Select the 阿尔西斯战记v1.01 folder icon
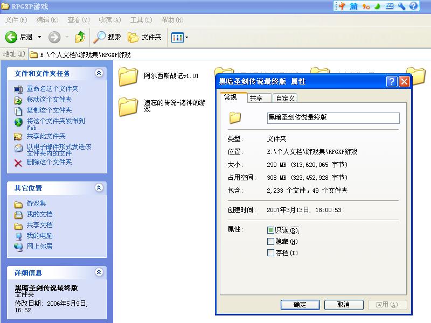Viewport: 431px width, 323px height. click(128, 77)
